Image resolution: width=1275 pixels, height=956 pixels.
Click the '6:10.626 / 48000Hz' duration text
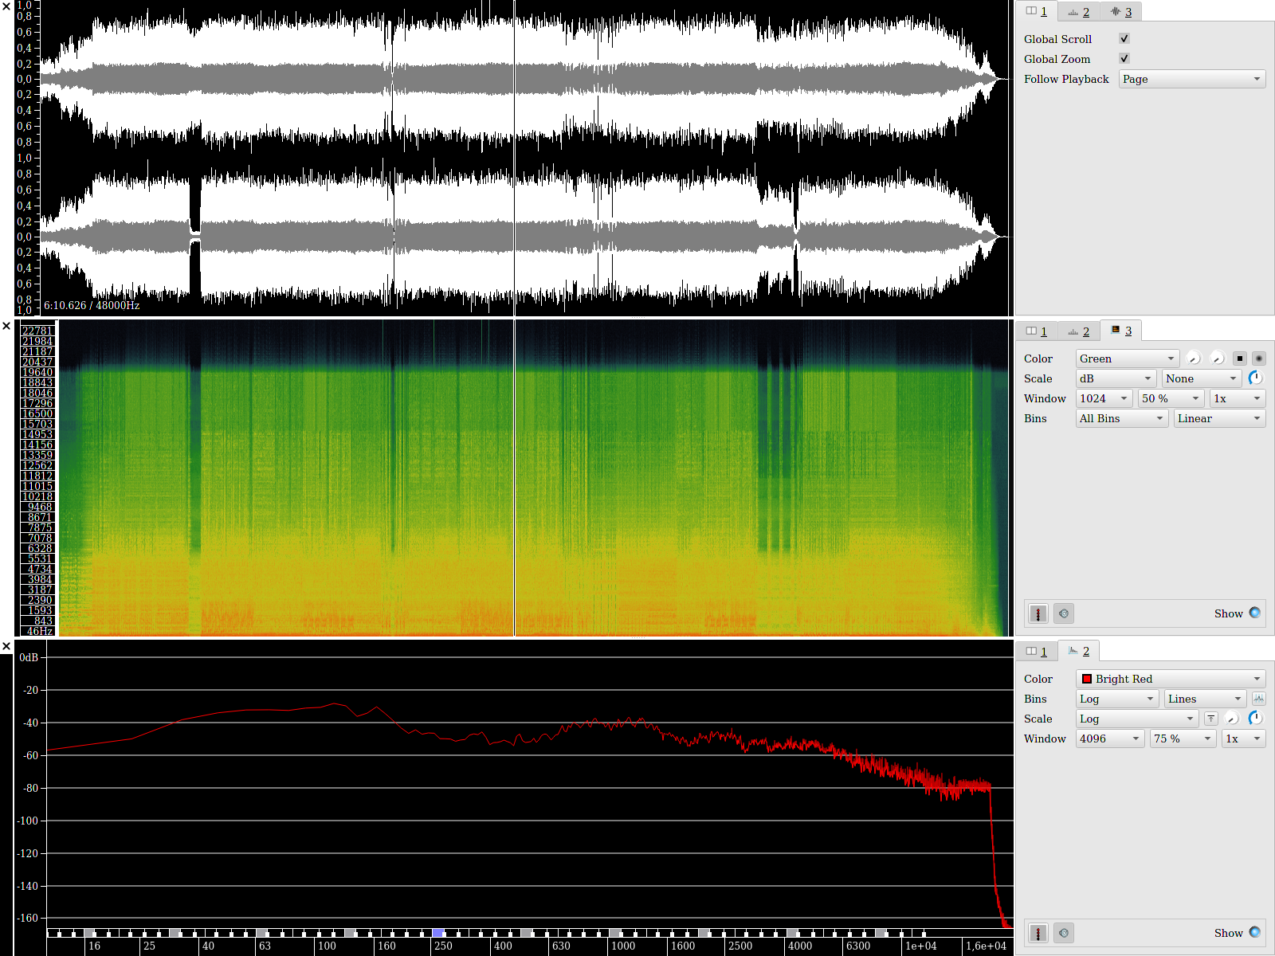click(x=92, y=306)
